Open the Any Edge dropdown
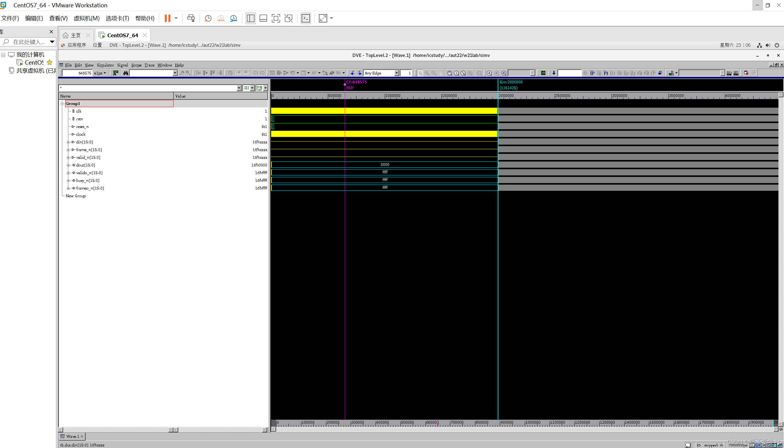Viewport: 784px width, 448px height. pos(397,73)
